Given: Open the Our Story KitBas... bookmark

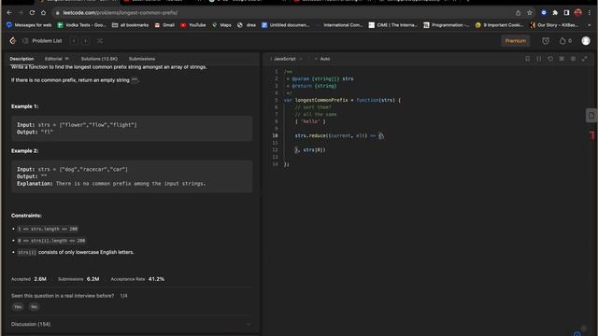Looking at the screenshot, I should pos(554,25).
